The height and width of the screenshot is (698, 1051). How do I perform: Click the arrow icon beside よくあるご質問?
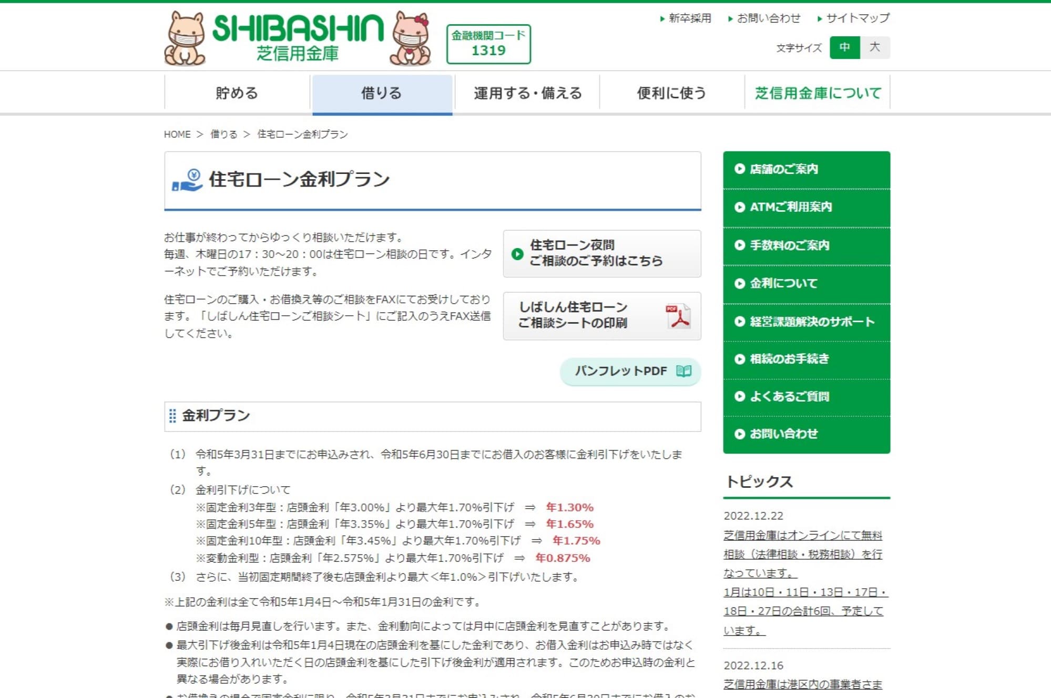click(740, 397)
